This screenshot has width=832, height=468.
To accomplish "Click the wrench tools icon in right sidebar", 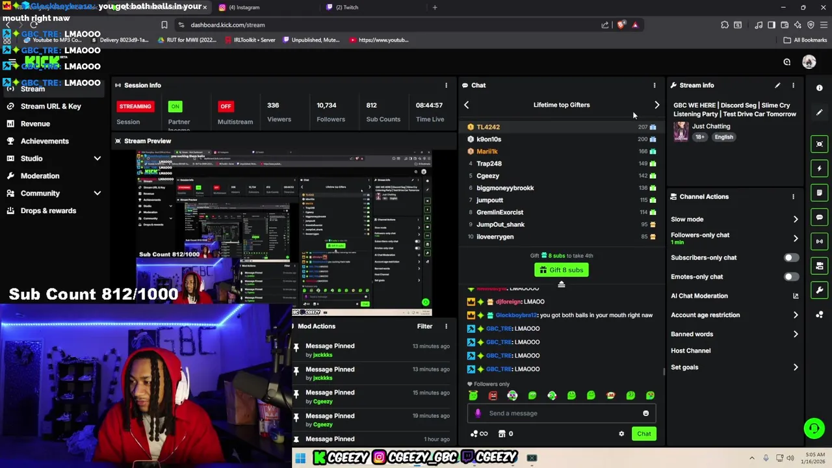I will 820,290.
